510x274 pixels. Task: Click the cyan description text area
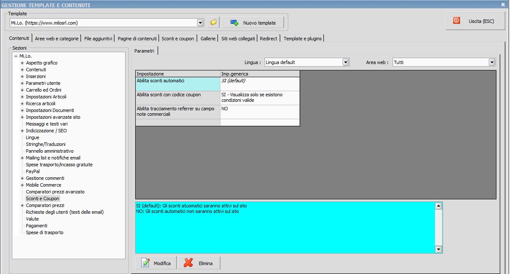pyautogui.click(x=285, y=227)
